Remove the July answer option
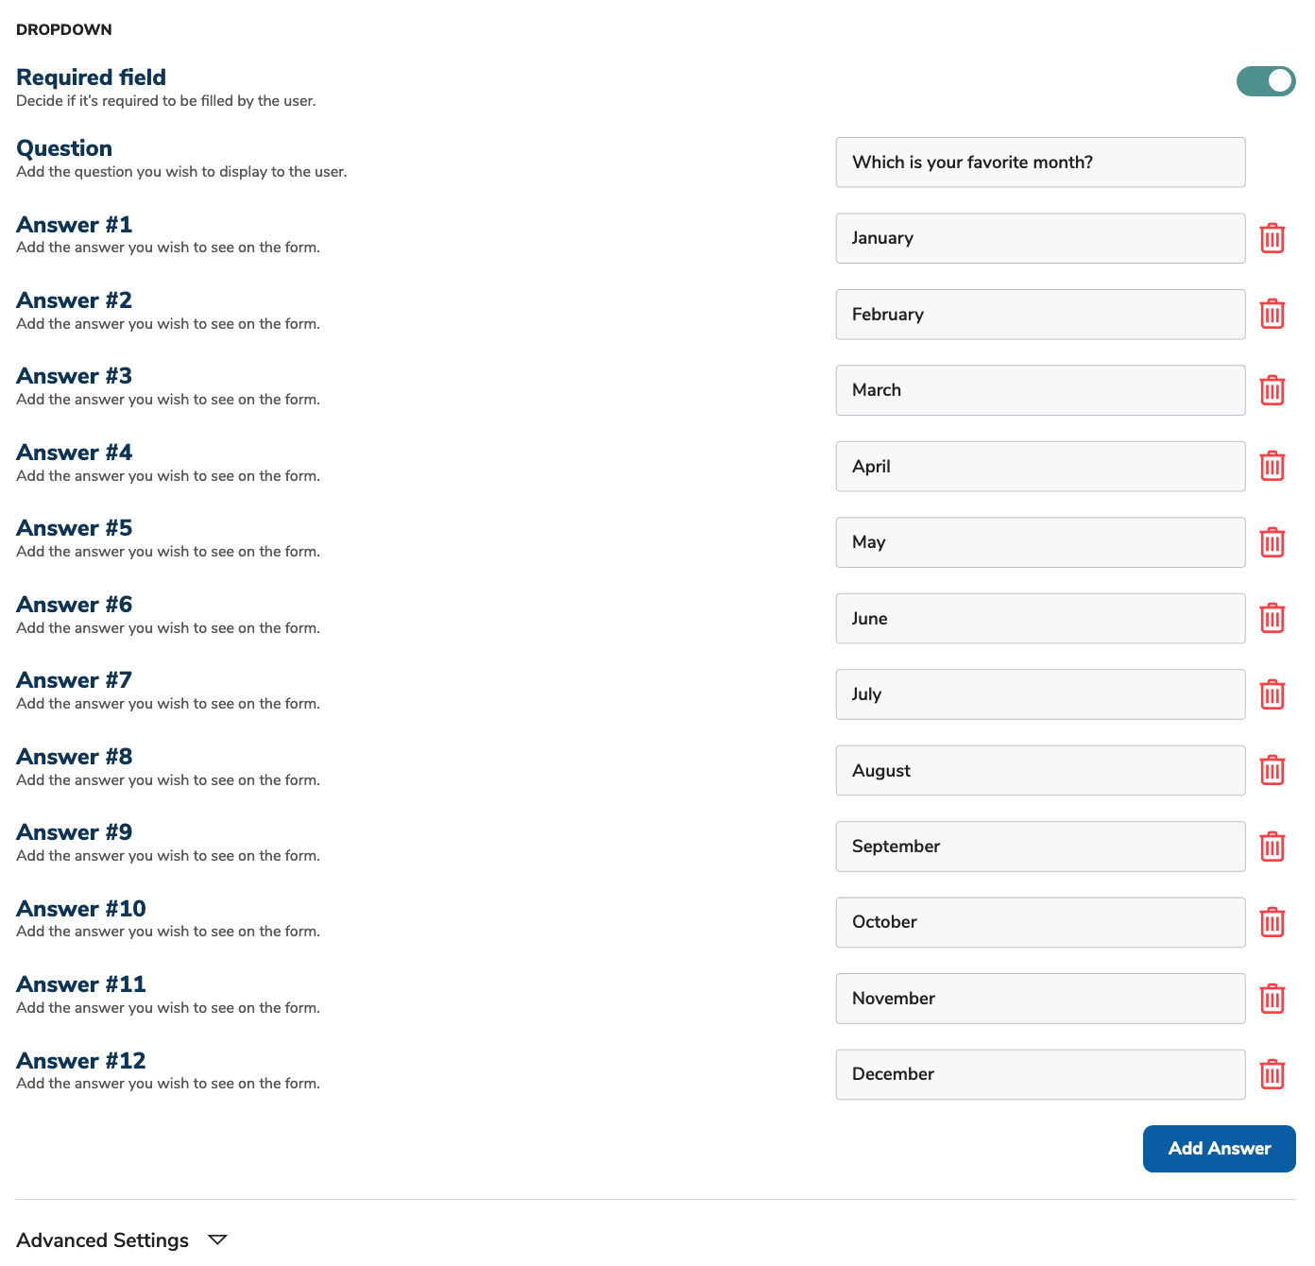1315x1266 pixels. [1272, 694]
